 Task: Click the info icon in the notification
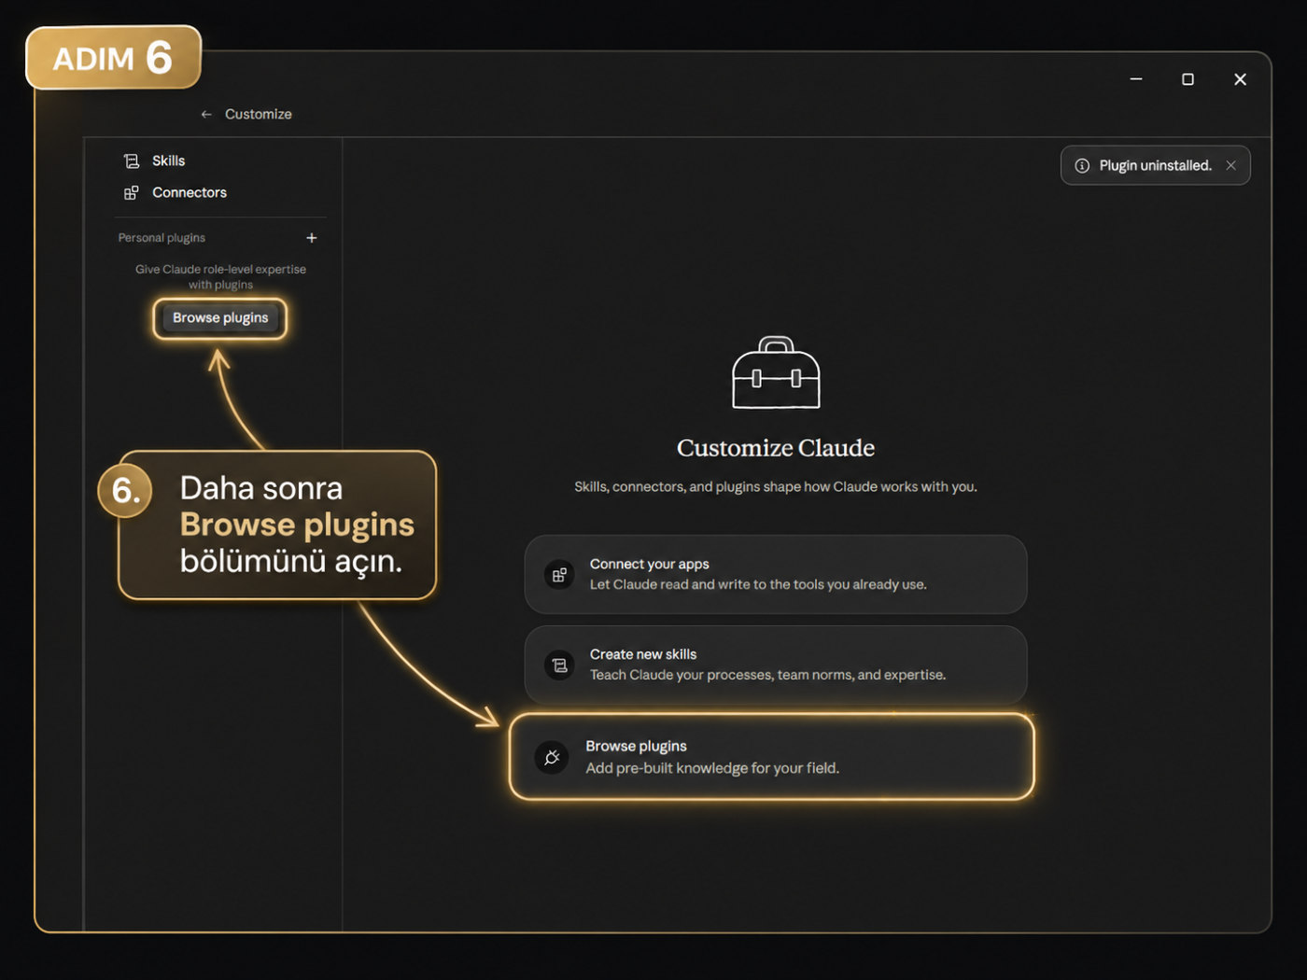tap(1082, 165)
